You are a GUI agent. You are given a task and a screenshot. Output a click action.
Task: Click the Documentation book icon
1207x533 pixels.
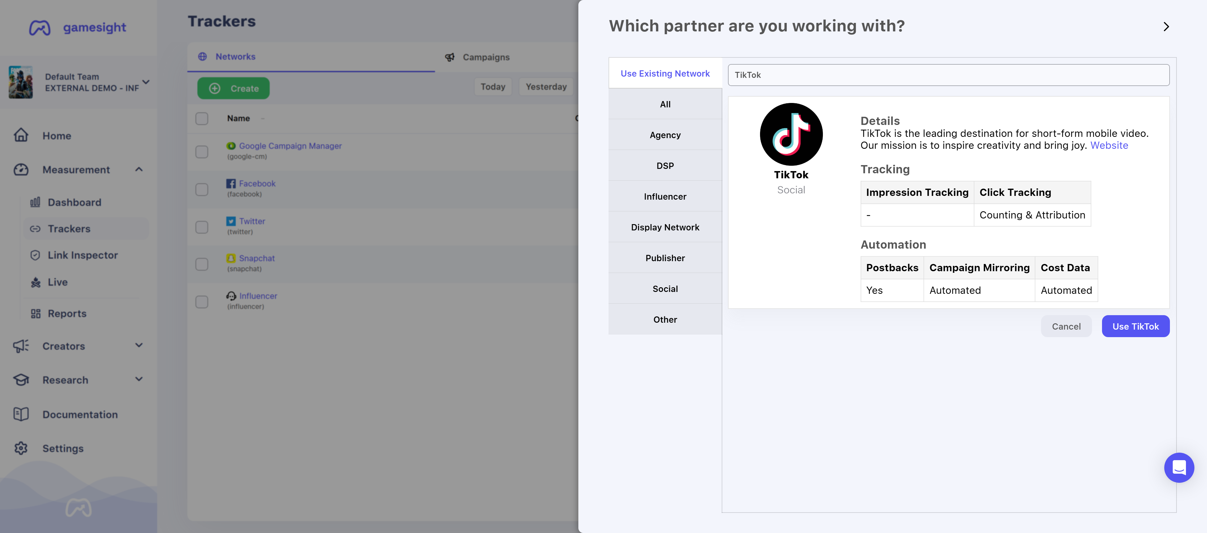pos(21,414)
